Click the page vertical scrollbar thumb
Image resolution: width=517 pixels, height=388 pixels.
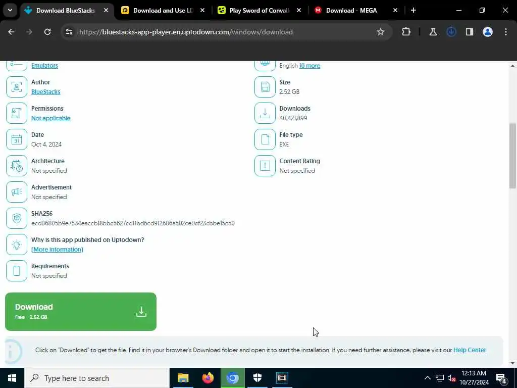pos(512,156)
